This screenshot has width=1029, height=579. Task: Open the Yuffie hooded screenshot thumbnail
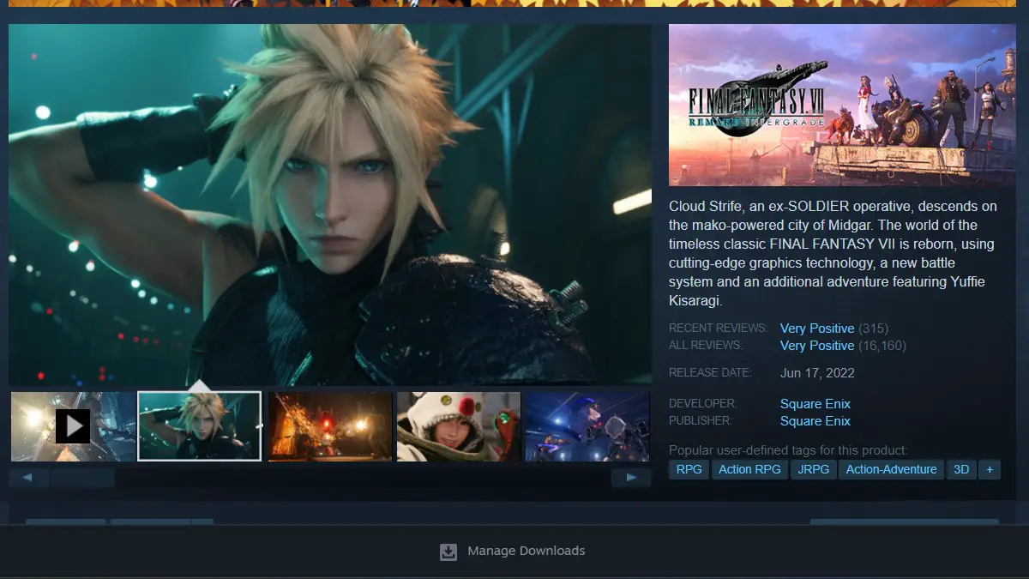459,426
